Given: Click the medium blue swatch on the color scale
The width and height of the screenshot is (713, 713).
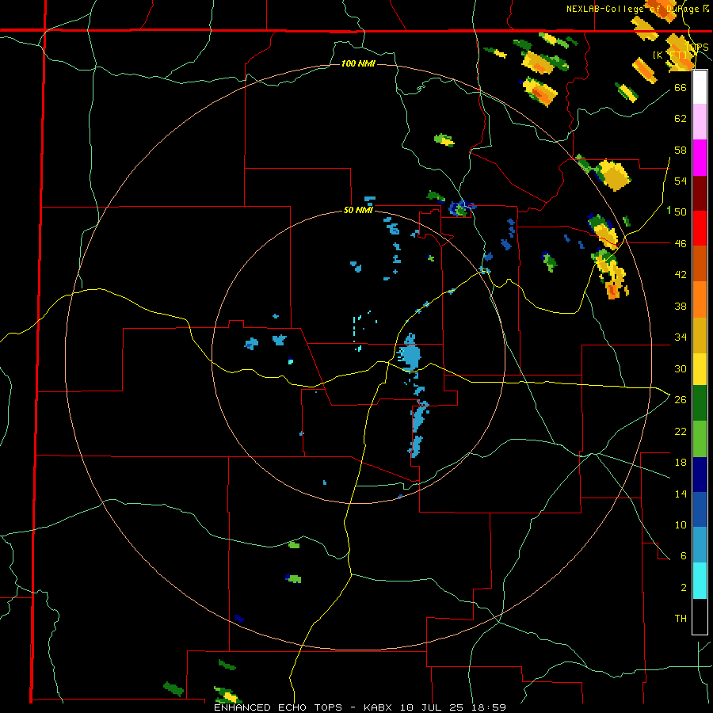Looking at the screenshot, I should 700,509.
